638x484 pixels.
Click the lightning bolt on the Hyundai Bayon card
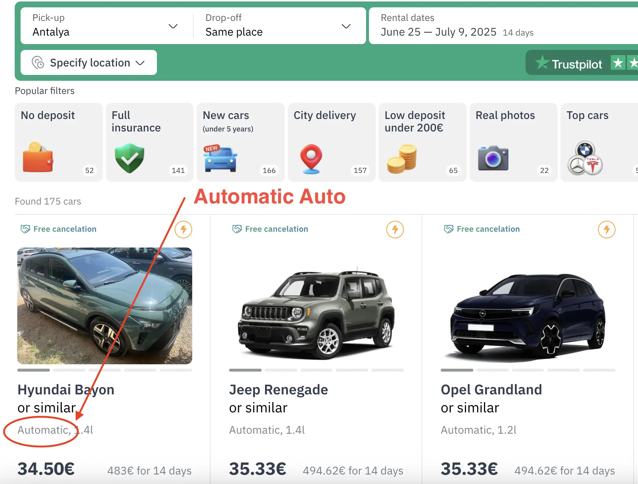183,230
